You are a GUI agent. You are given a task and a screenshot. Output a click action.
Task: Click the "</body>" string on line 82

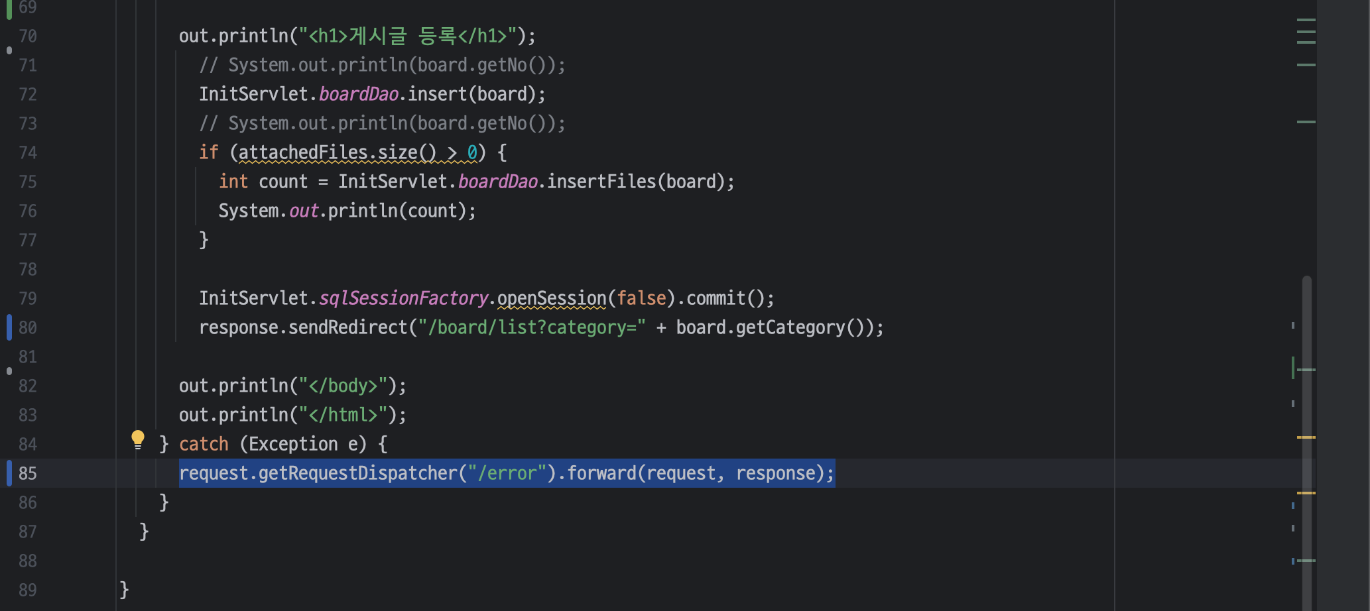point(343,386)
